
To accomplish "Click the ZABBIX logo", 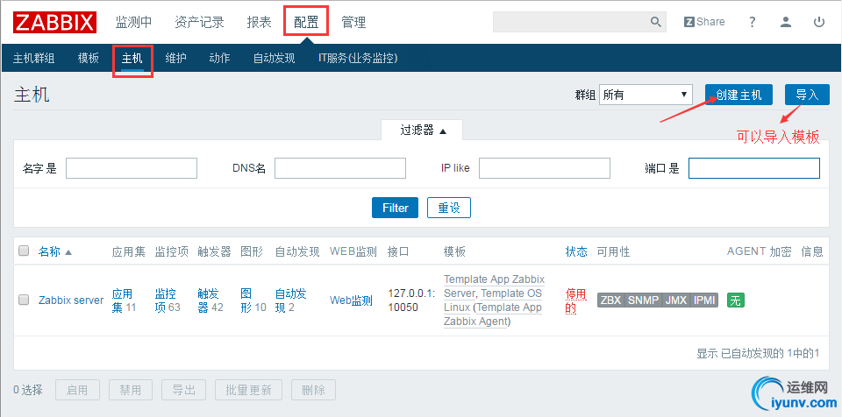I will coord(54,23).
